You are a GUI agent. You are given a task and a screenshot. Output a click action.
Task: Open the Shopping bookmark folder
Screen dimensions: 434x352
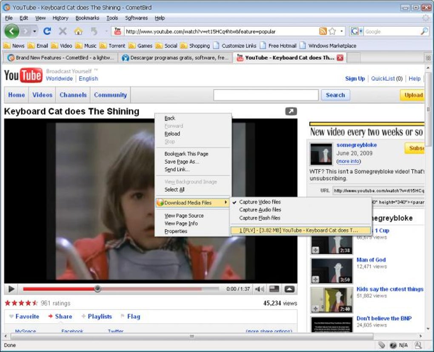(x=195, y=45)
